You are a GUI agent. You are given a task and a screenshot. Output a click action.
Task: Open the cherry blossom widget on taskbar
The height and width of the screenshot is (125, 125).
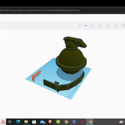[3, 122]
